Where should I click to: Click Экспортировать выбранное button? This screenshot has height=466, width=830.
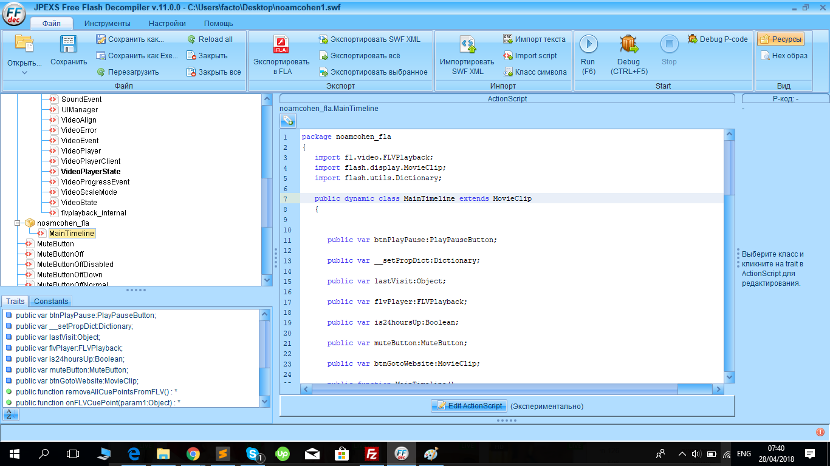pos(373,72)
